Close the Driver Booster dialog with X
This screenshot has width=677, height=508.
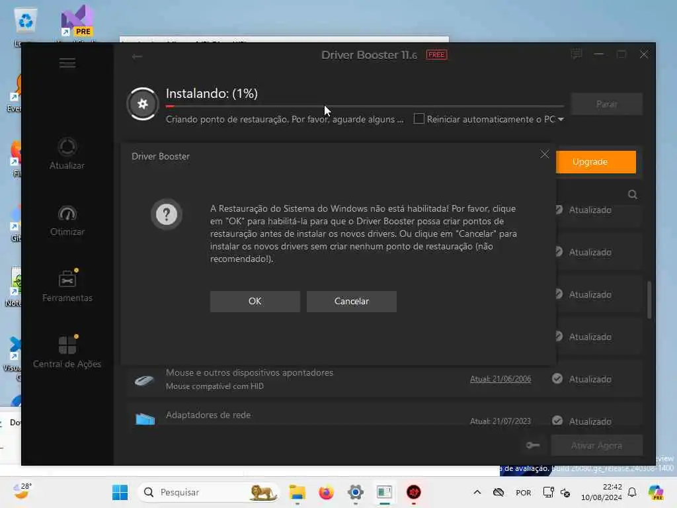coord(545,154)
